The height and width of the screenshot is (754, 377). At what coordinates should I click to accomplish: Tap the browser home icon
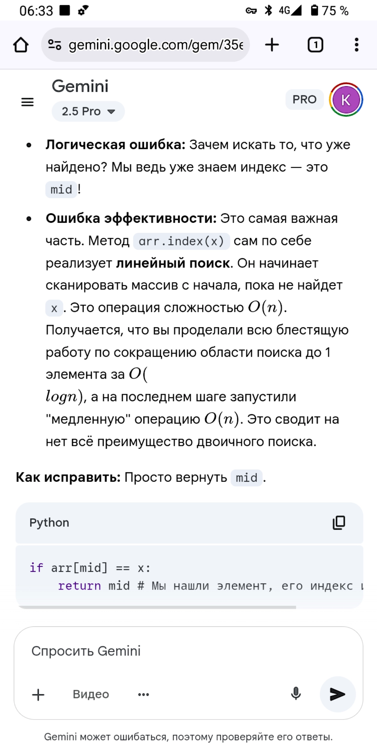[21, 45]
